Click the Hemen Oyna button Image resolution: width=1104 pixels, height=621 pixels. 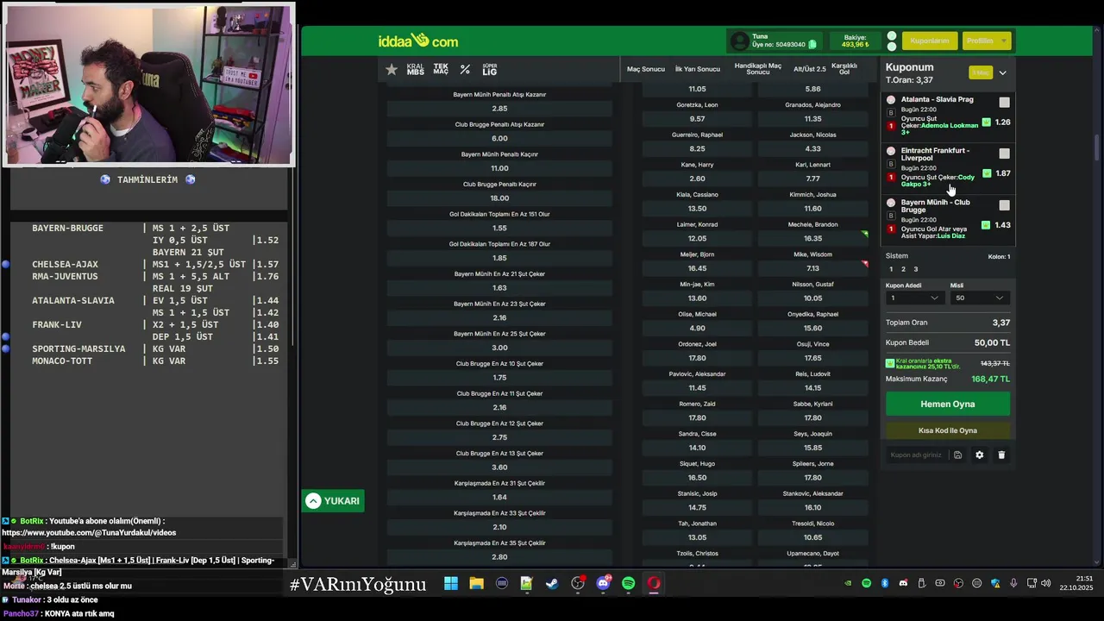point(947,404)
